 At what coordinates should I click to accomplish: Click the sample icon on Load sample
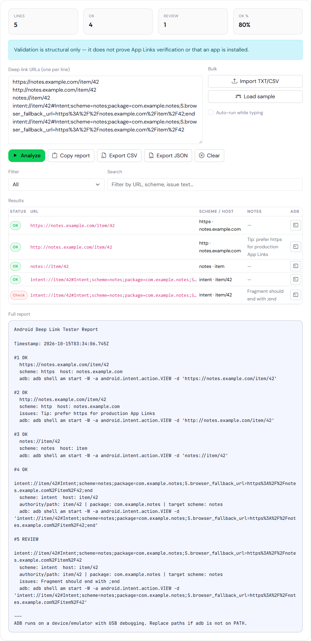pos(238,97)
